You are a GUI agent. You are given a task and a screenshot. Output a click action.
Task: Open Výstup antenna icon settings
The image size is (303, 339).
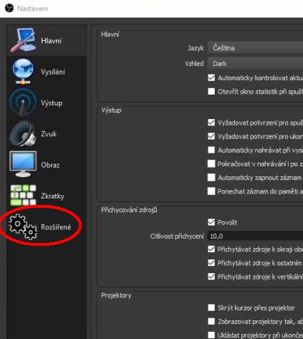click(23, 102)
